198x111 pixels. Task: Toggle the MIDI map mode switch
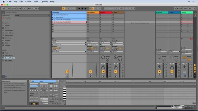coord(186,8)
